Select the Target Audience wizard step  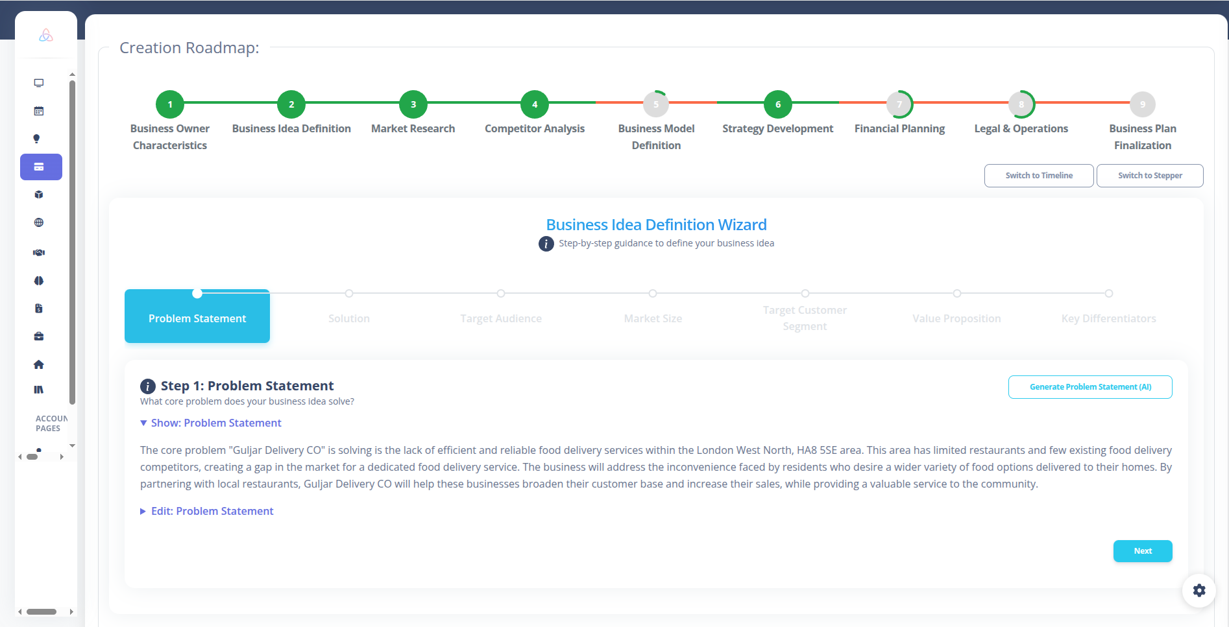point(501,318)
